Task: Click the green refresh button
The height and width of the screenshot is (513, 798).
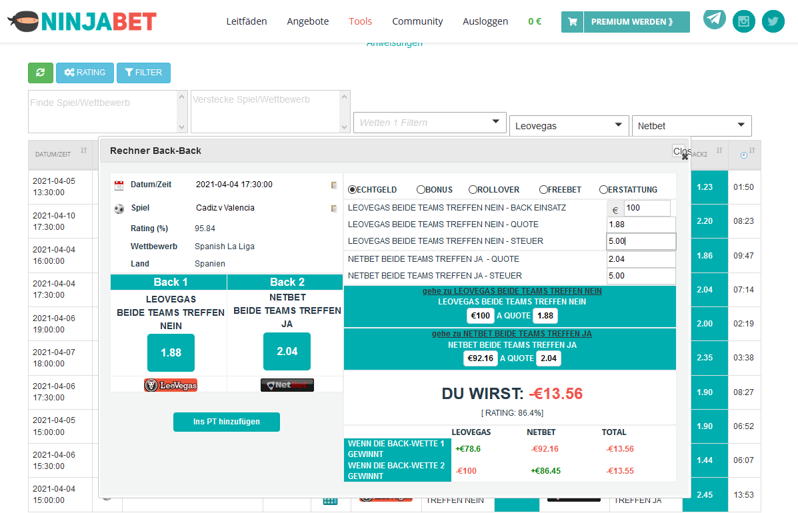Action: pos(41,73)
